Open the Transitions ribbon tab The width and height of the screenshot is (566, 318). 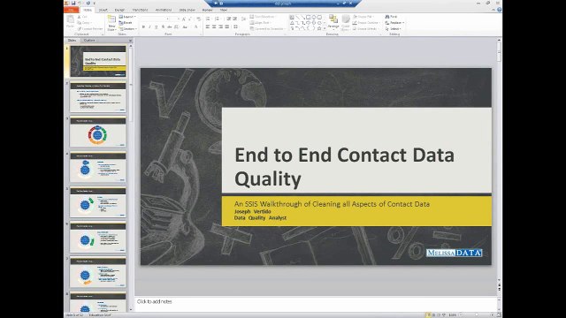(140, 10)
